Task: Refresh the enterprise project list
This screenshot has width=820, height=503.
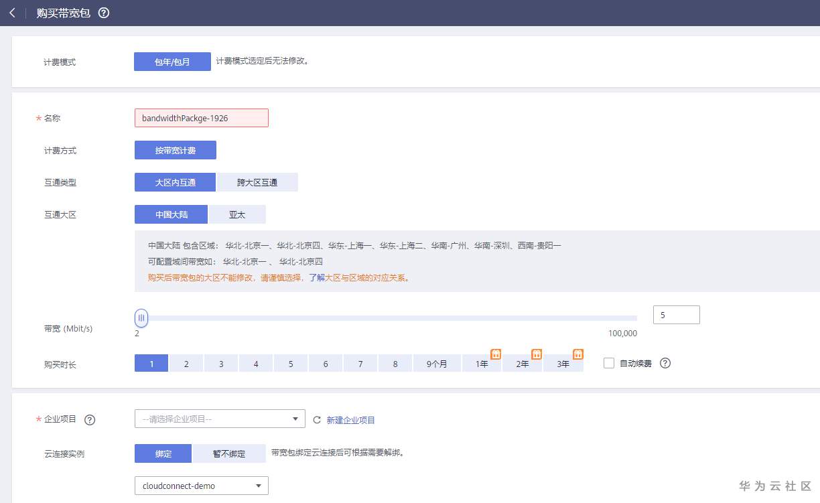Action: point(318,420)
